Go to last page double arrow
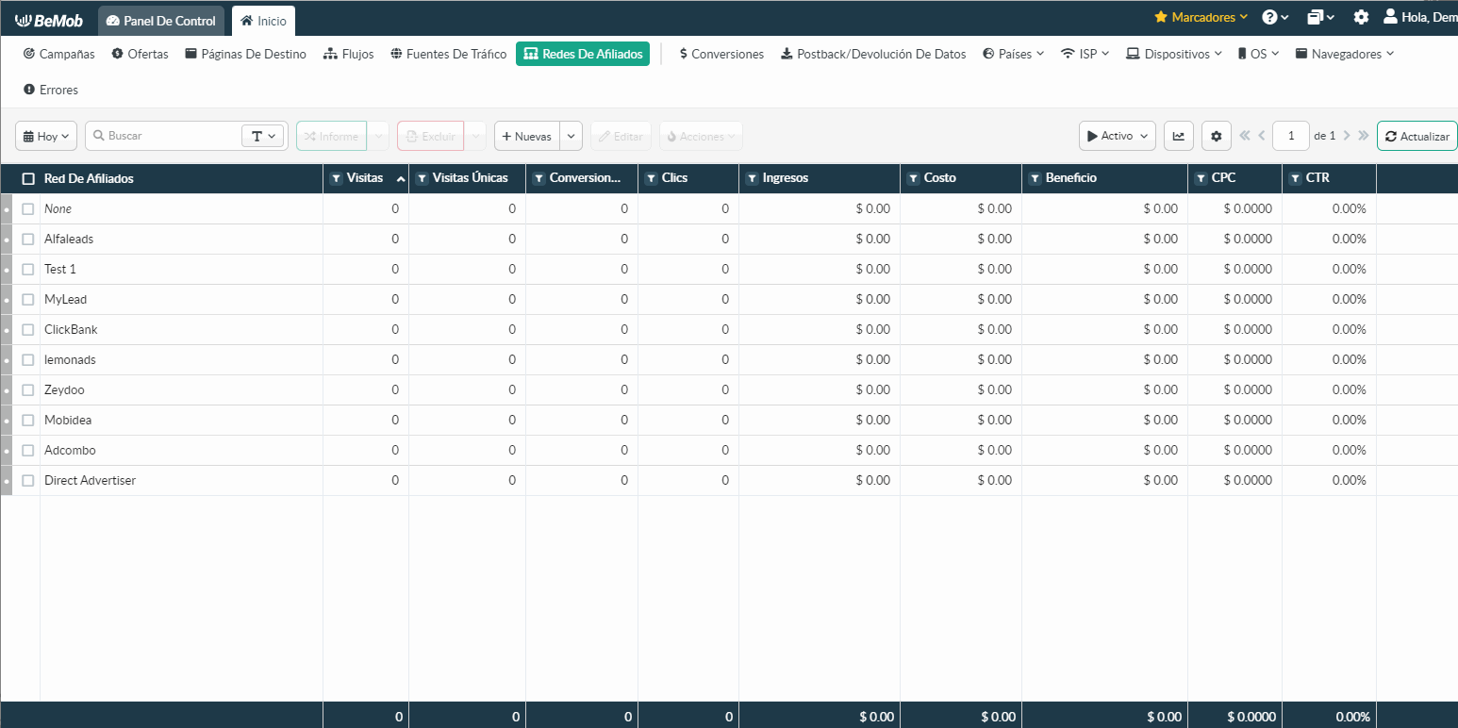This screenshot has width=1458, height=728. [1364, 136]
